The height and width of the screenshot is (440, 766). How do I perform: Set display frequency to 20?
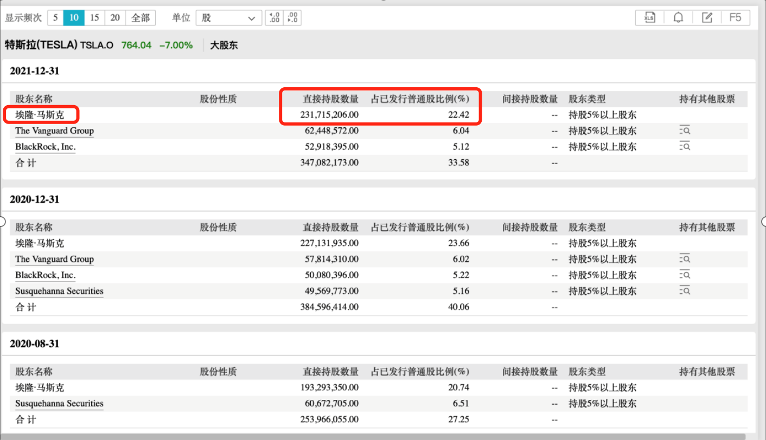115,18
